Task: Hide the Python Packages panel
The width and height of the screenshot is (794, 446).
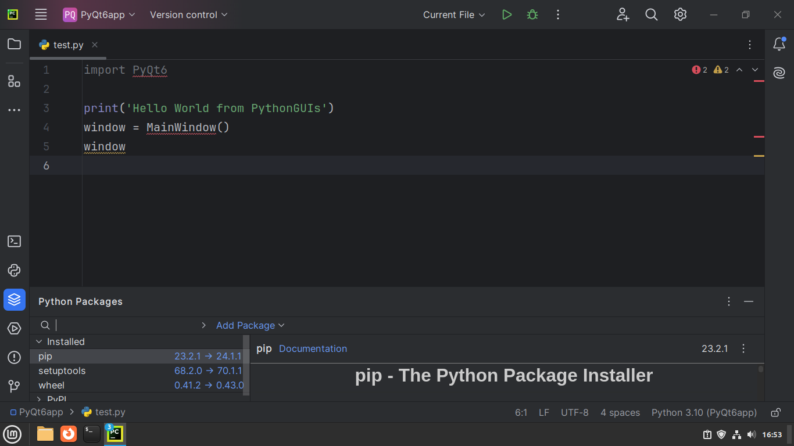Action: [749, 301]
